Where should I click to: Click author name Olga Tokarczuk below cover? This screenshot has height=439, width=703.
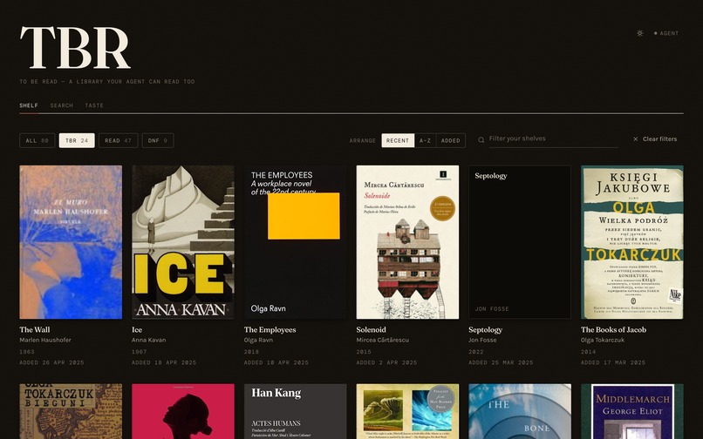point(603,340)
